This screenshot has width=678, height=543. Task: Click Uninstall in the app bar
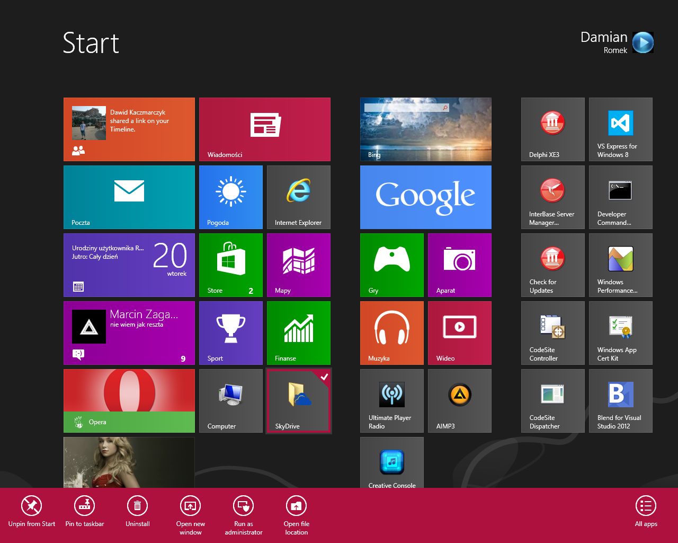138,512
